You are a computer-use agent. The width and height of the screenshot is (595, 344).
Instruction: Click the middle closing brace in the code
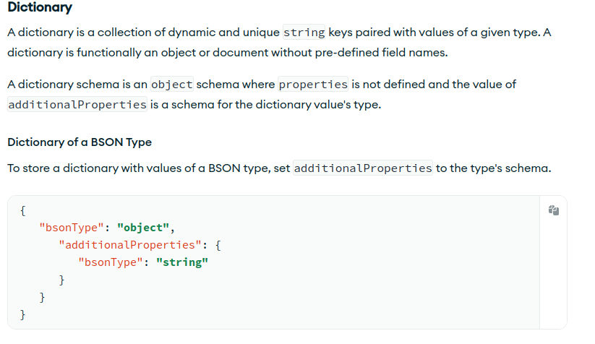tap(43, 297)
